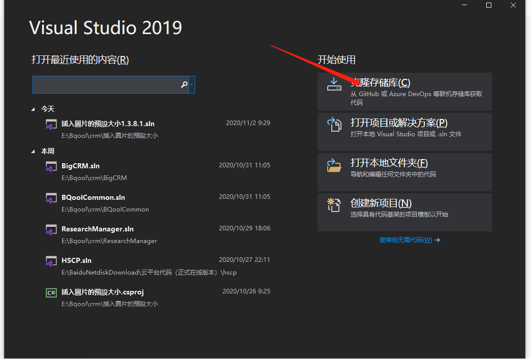
Task: Collapse the 本周 group
Action: coord(34,152)
